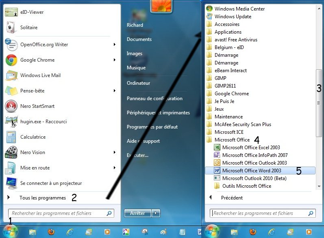
Task: Click the orange flower user account picture
Action: point(161,6)
